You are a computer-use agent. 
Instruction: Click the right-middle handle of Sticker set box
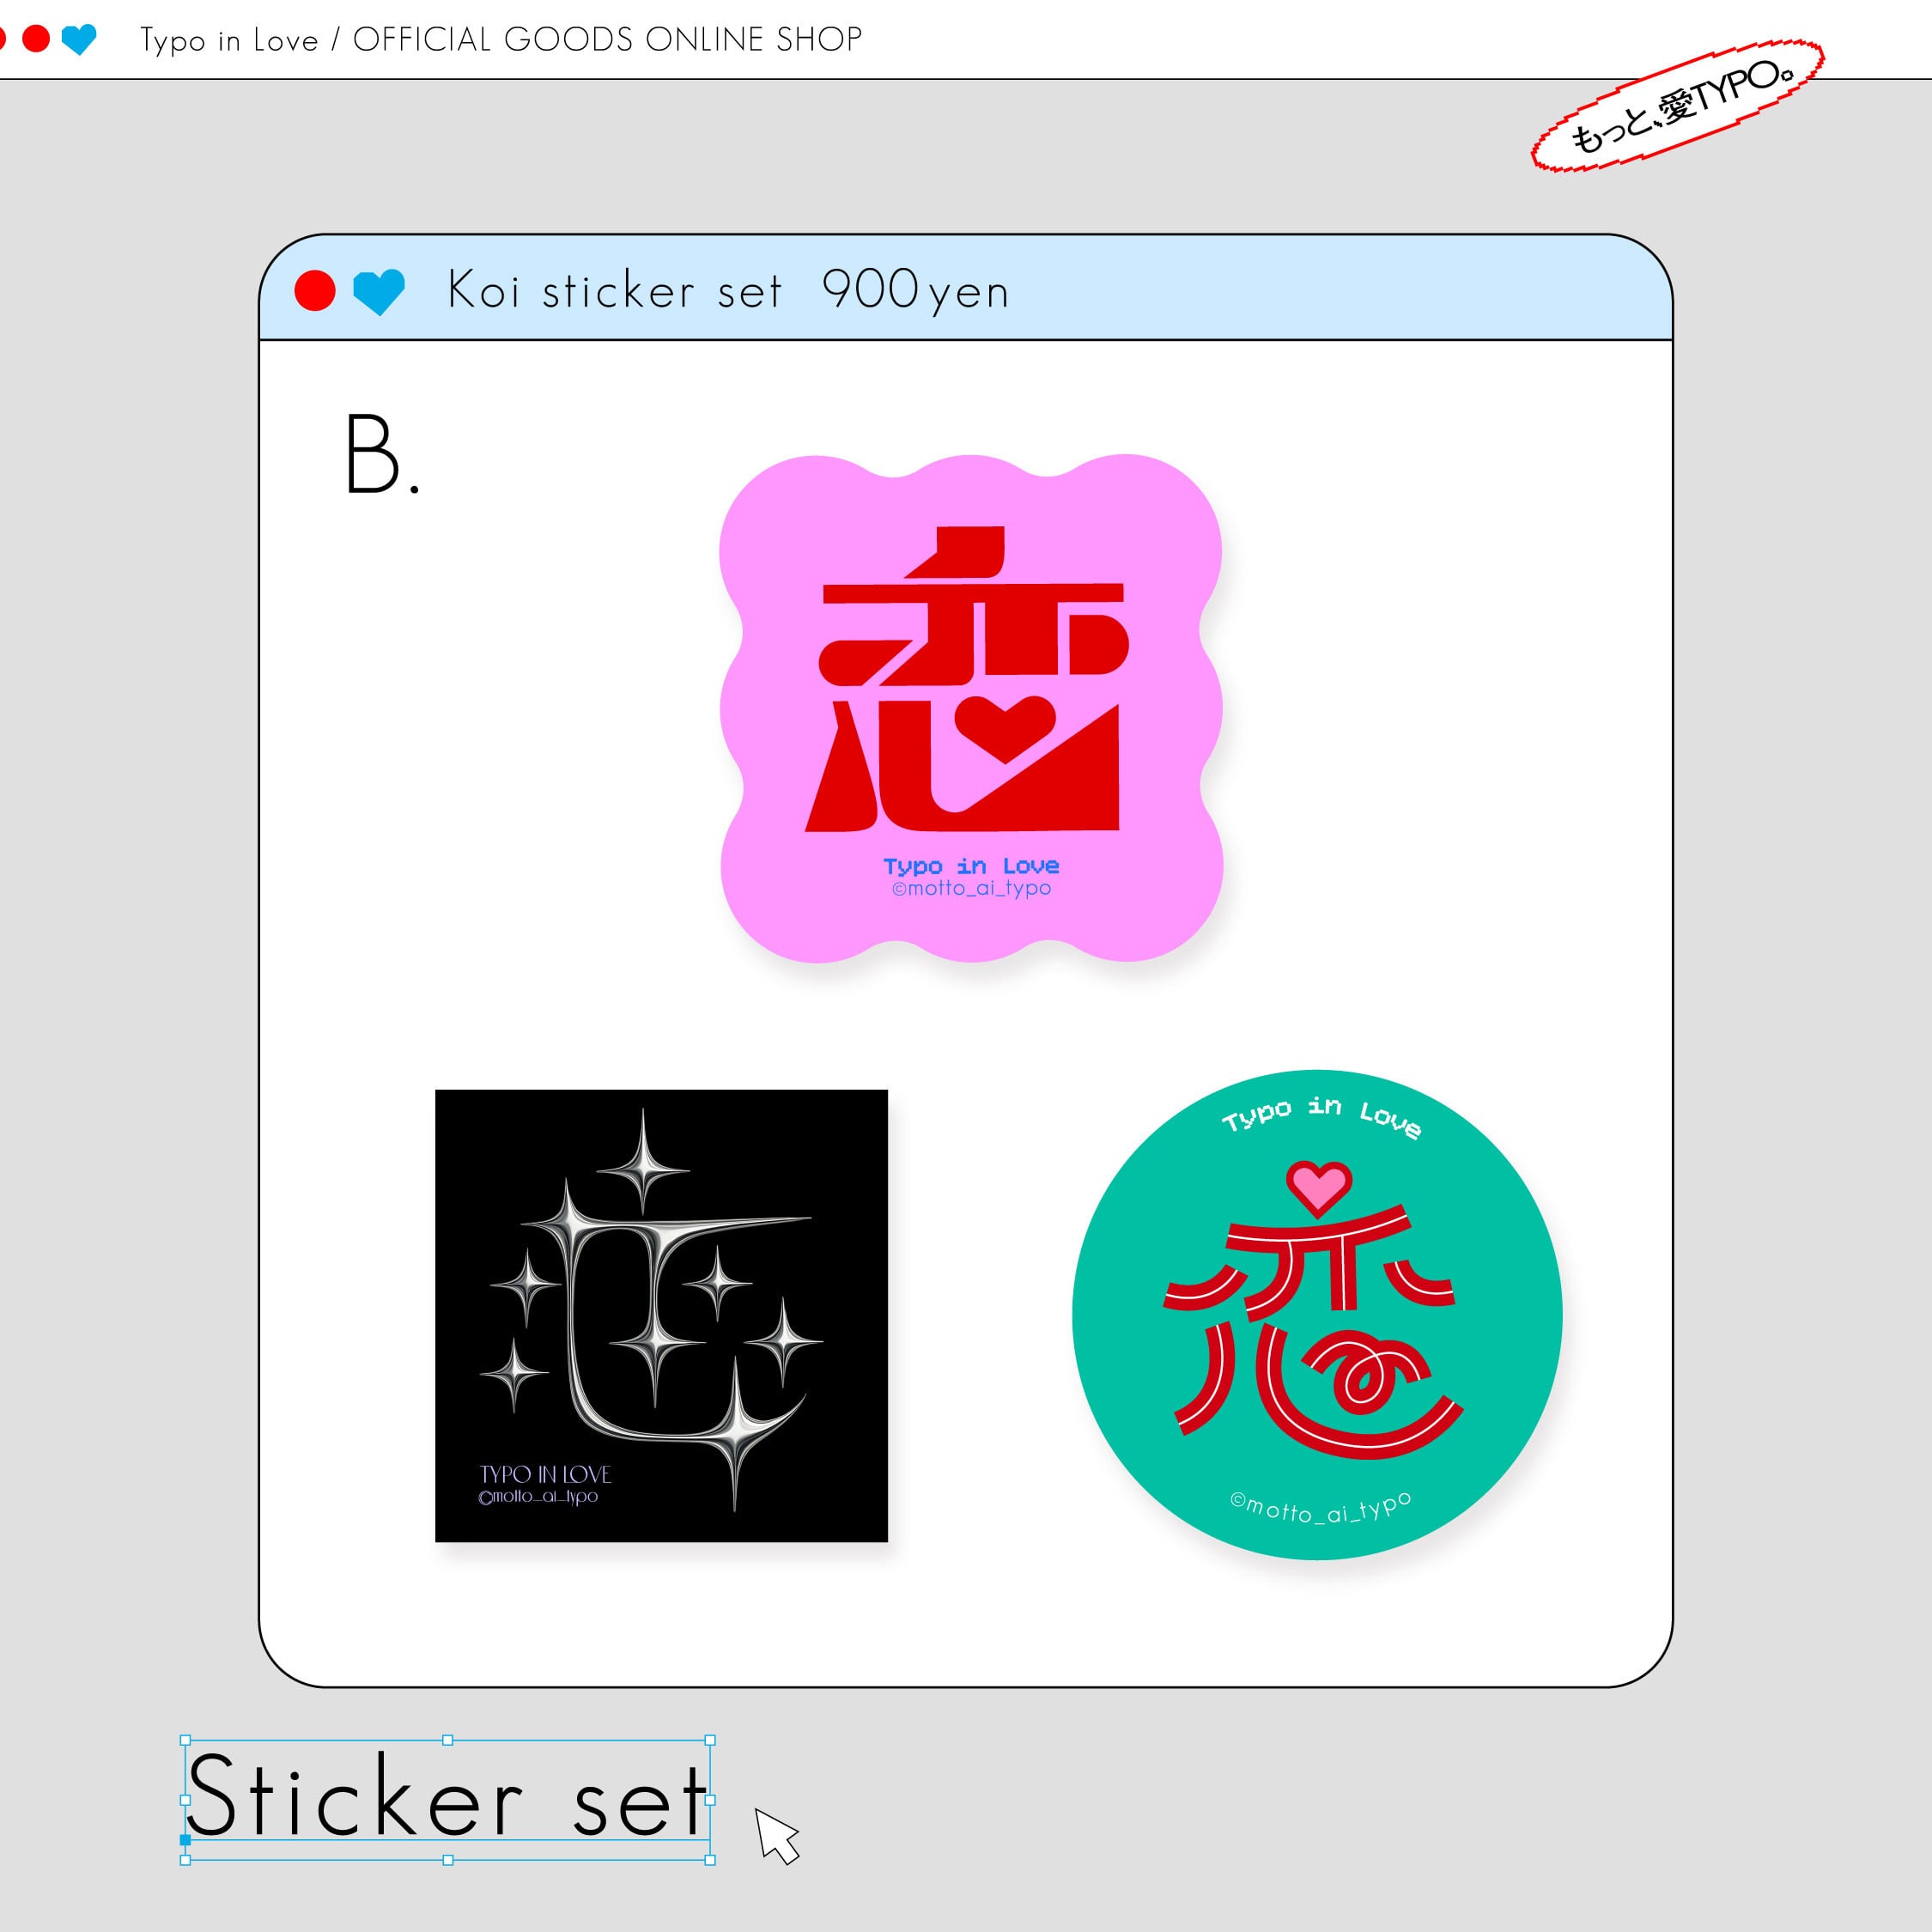[x=710, y=1800]
